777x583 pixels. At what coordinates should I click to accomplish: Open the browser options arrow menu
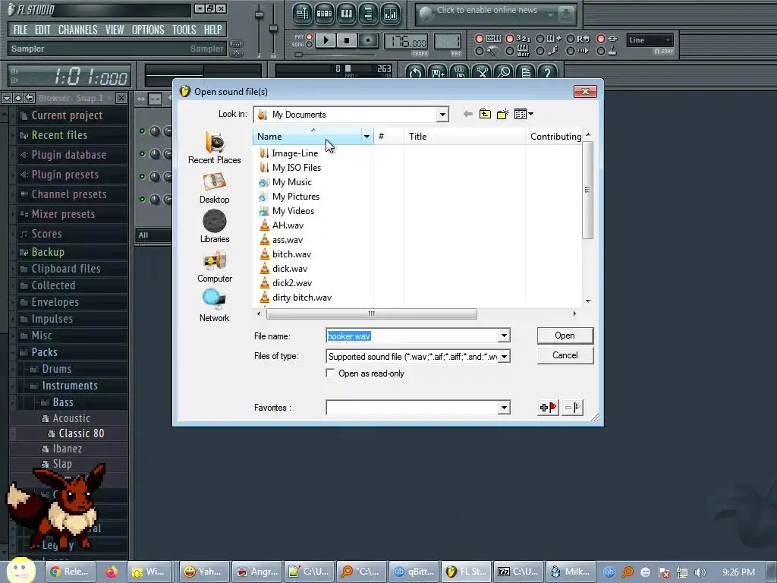tap(6, 98)
